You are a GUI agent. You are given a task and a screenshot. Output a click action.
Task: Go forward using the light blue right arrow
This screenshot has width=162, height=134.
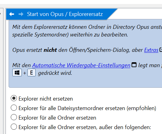pos(21,14)
